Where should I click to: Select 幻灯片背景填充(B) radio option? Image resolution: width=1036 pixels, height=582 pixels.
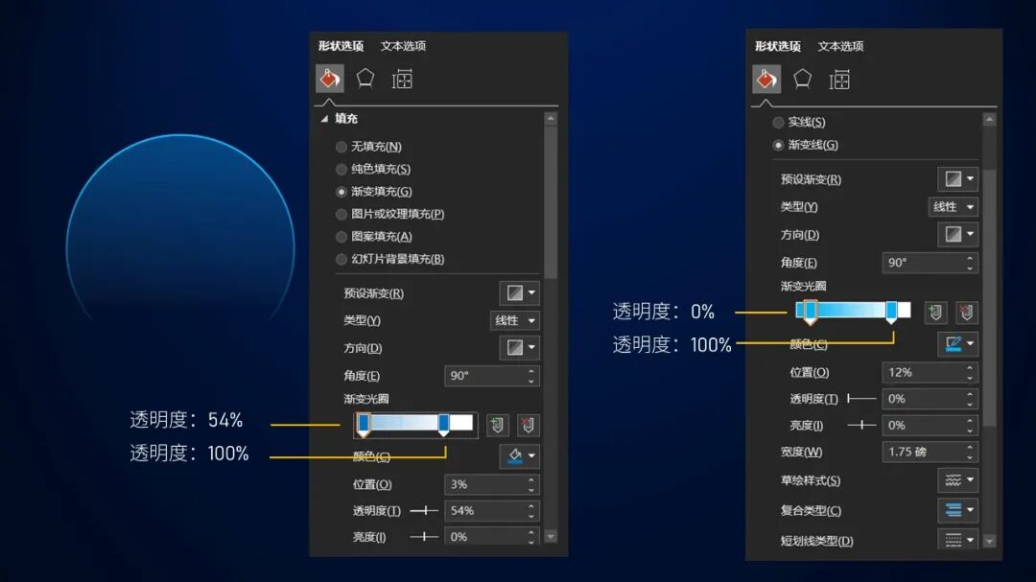tap(341, 259)
